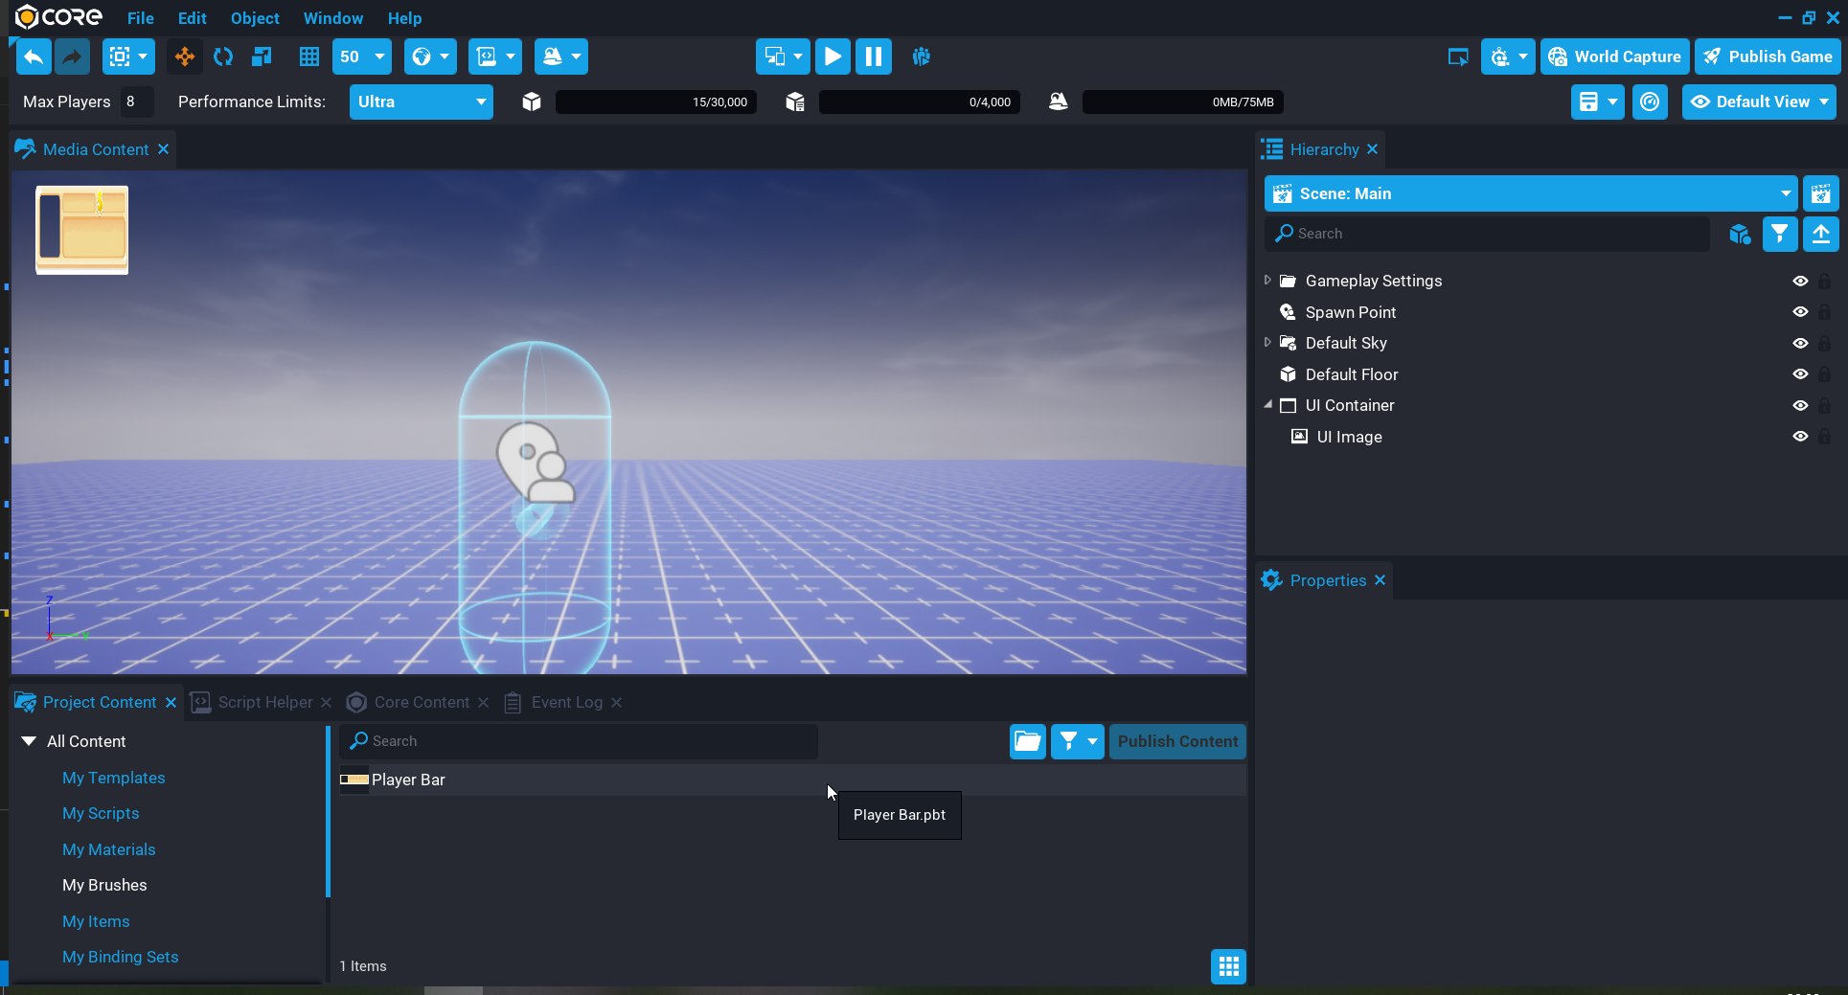Click the Publish Game button
The image size is (1848, 995).
(x=1768, y=57)
